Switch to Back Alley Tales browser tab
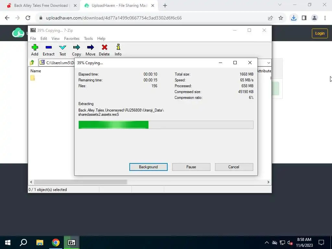This screenshot has width=332, height=249. click(41, 6)
